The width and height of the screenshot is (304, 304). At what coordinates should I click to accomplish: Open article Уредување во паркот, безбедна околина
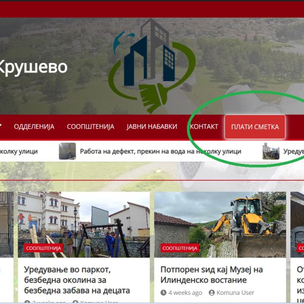click(x=77, y=280)
